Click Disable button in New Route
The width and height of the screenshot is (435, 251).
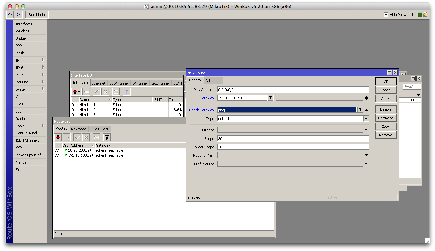coord(386,109)
